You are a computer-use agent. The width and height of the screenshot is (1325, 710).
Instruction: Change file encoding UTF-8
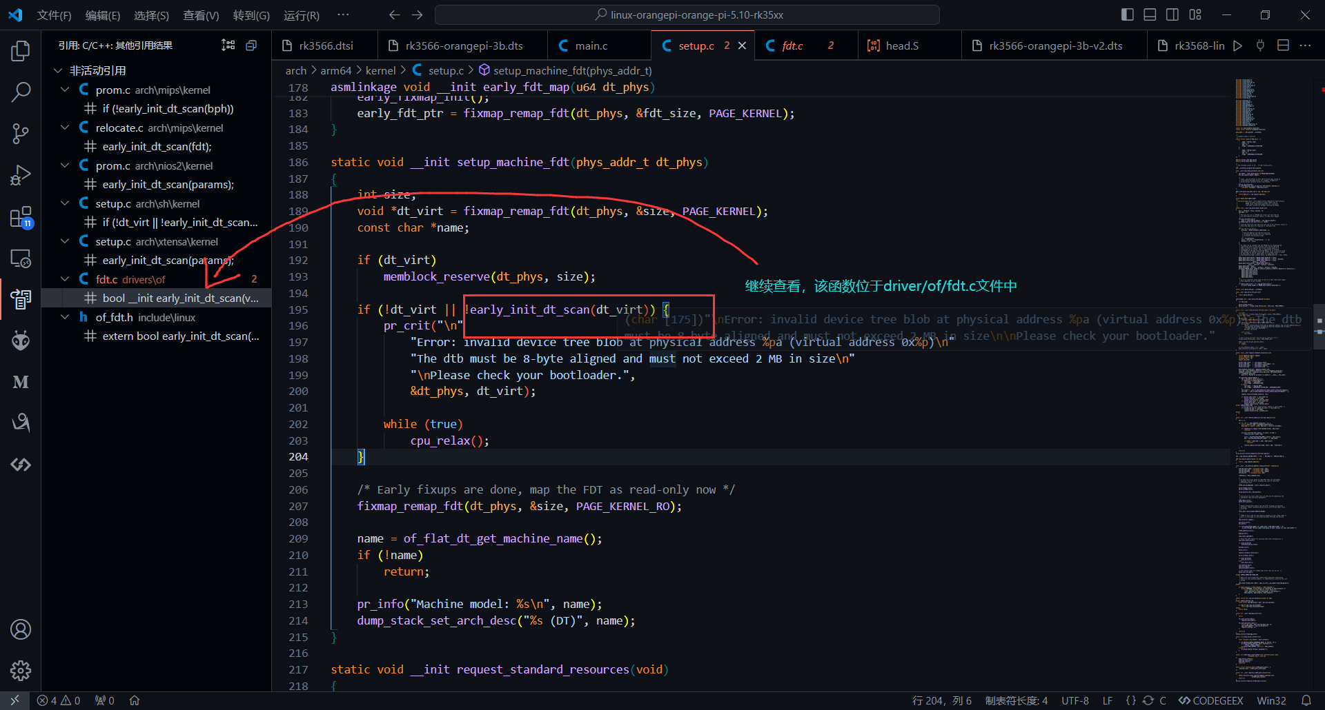(1074, 700)
